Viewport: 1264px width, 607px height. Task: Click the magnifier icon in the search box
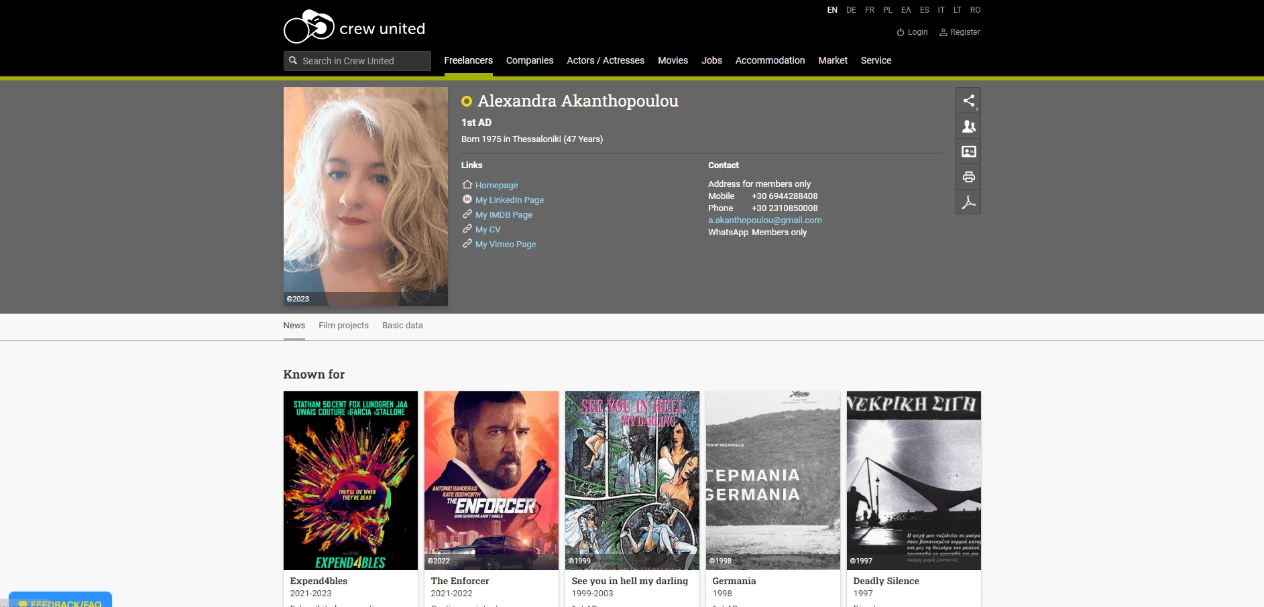click(x=293, y=61)
